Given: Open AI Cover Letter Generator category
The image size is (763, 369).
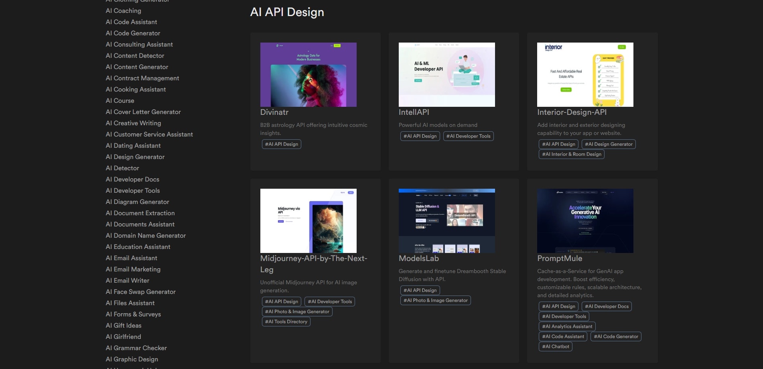Looking at the screenshot, I should pyautogui.click(x=143, y=112).
